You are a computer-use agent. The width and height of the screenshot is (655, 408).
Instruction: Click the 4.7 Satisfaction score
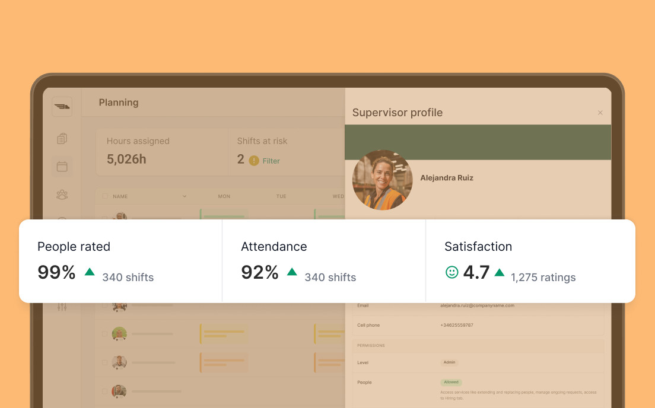476,272
